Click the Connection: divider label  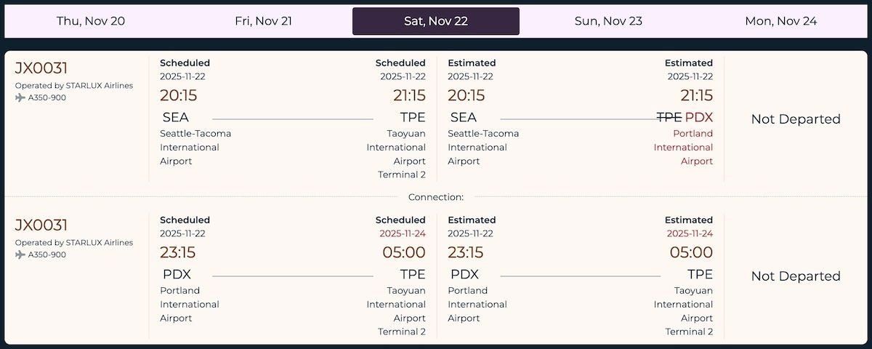tap(436, 197)
